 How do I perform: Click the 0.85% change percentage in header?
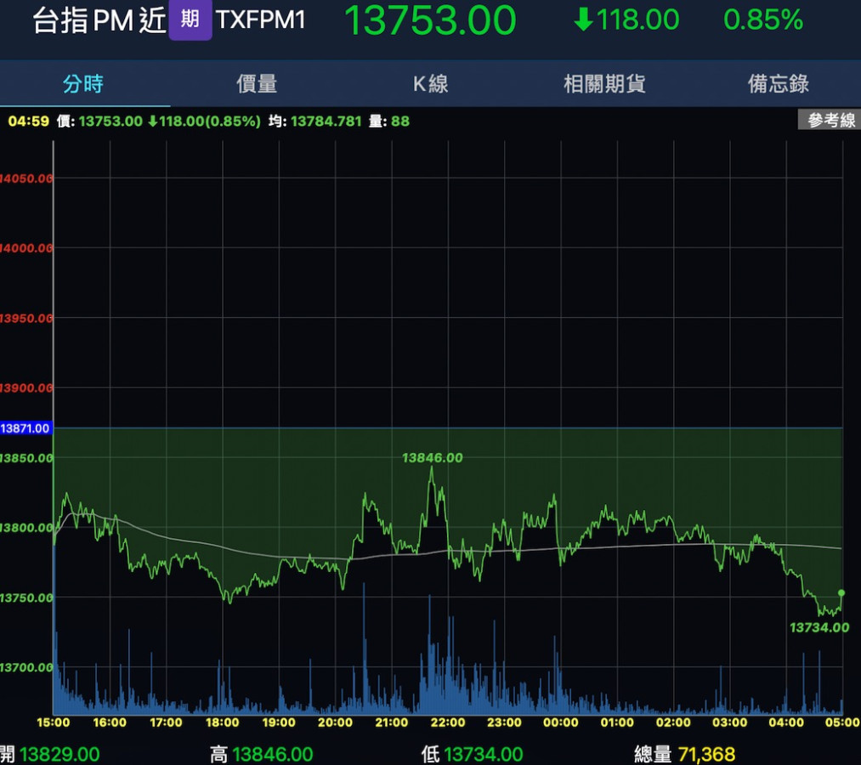[x=762, y=20]
